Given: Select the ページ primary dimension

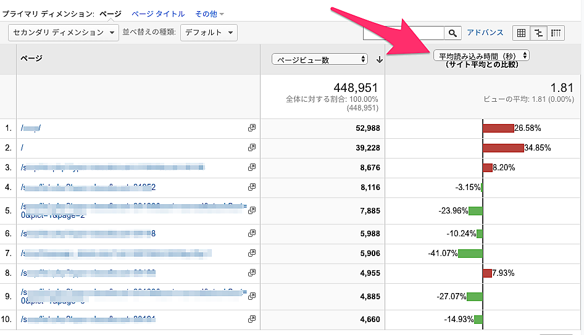Looking at the screenshot, I should pyautogui.click(x=111, y=14).
